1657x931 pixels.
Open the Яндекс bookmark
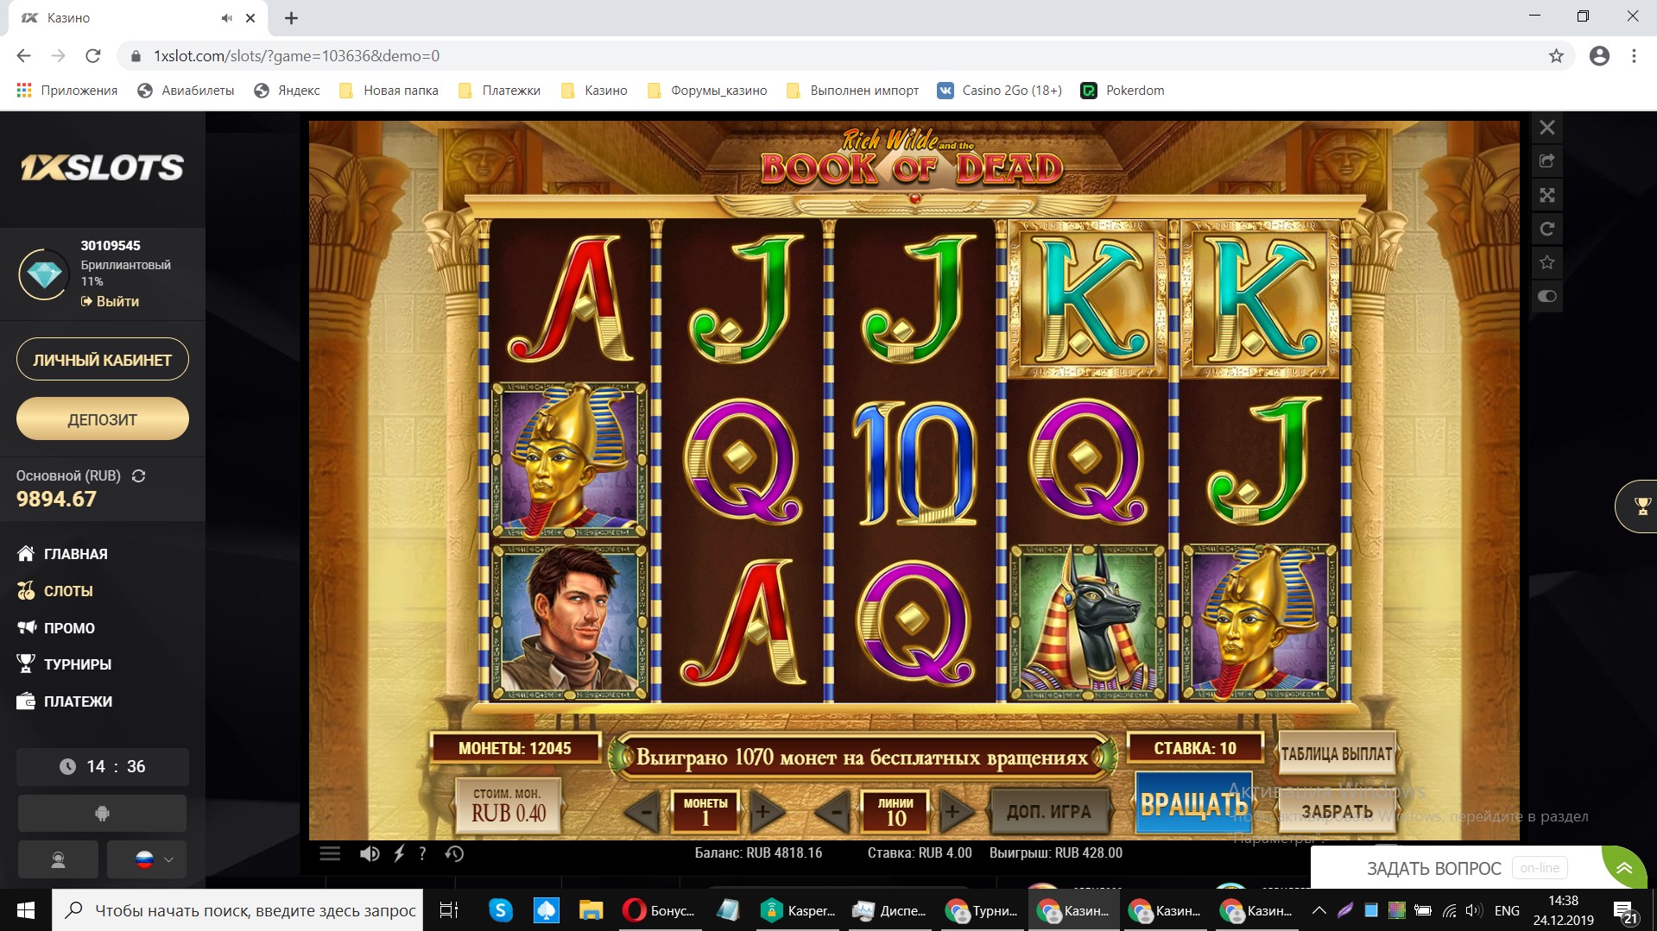[287, 91]
